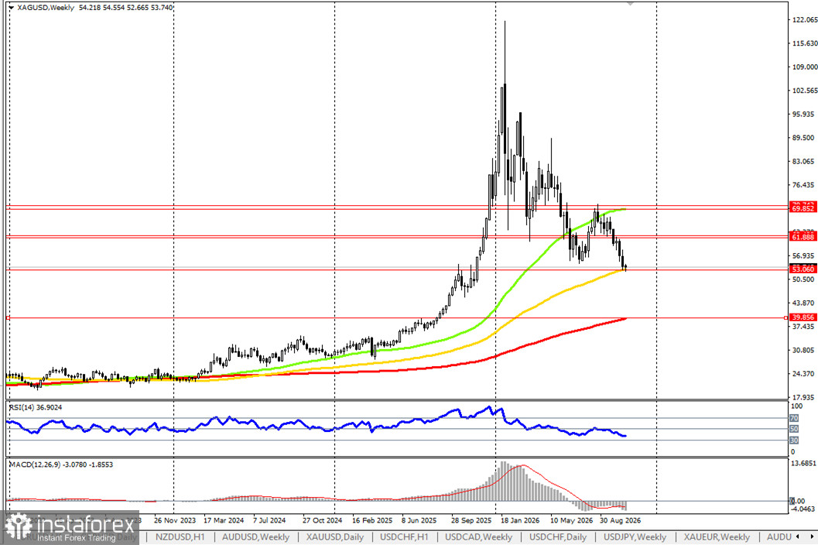
Task: Click the 43.870 price scale value
Action: pyautogui.click(x=803, y=303)
